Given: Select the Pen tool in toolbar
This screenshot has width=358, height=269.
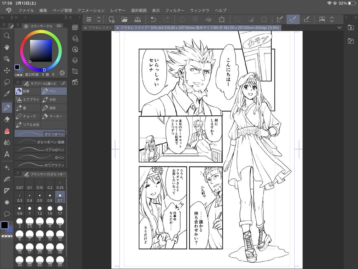Looking at the screenshot, I should coord(7,107).
